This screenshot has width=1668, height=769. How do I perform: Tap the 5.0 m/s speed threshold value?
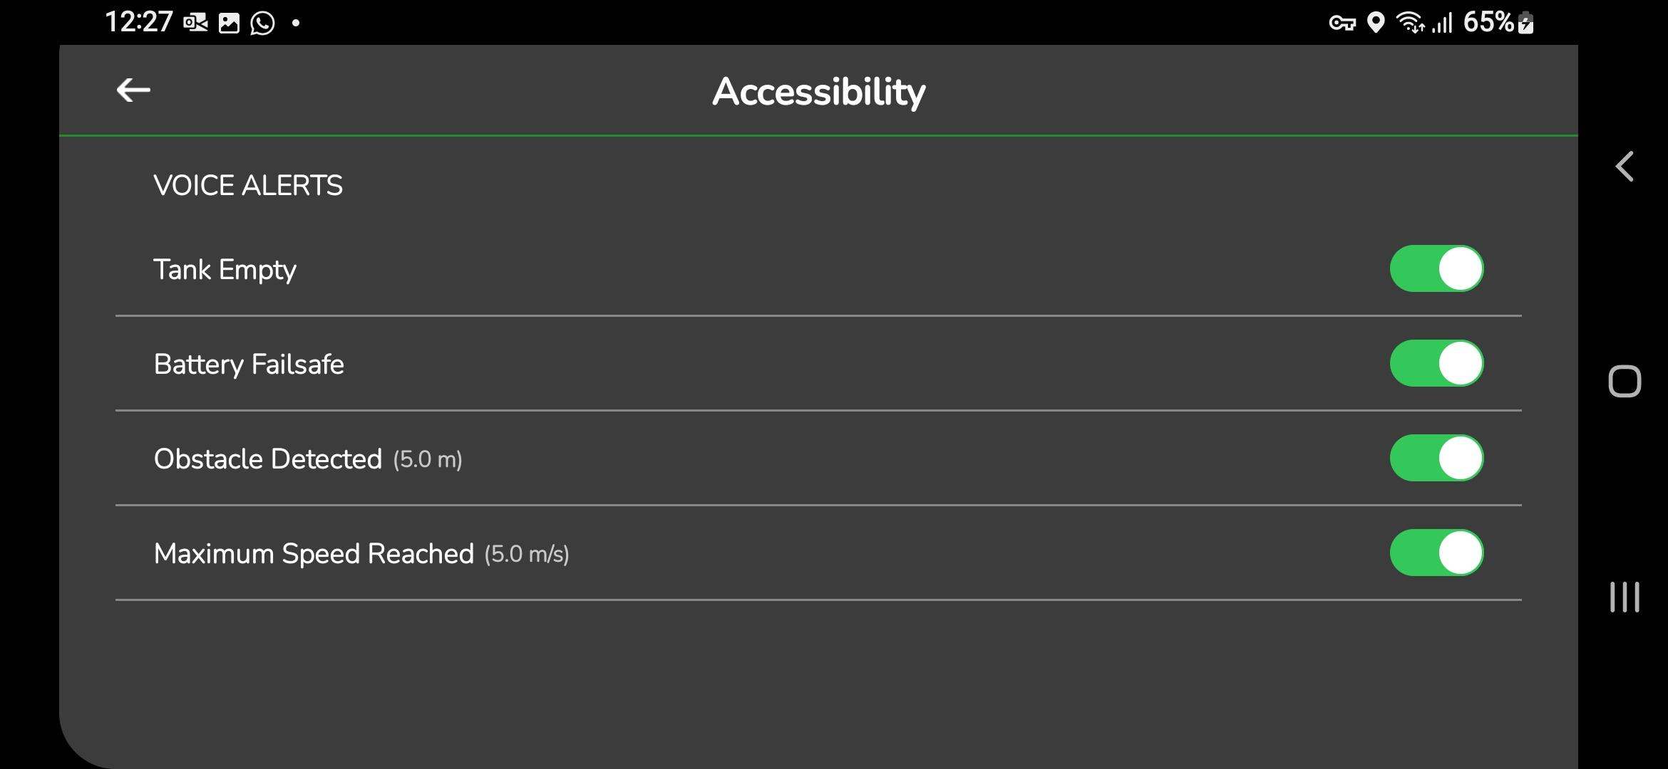pyautogui.click(x=526, y=555)
